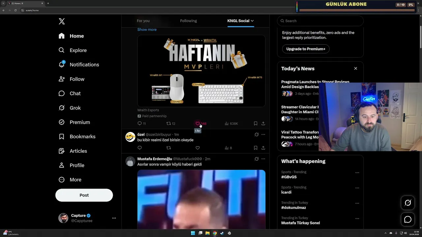Open the Haftanın MVP'leri post image
This screenshot has height=237, width=422.
[x=201, y=71]
